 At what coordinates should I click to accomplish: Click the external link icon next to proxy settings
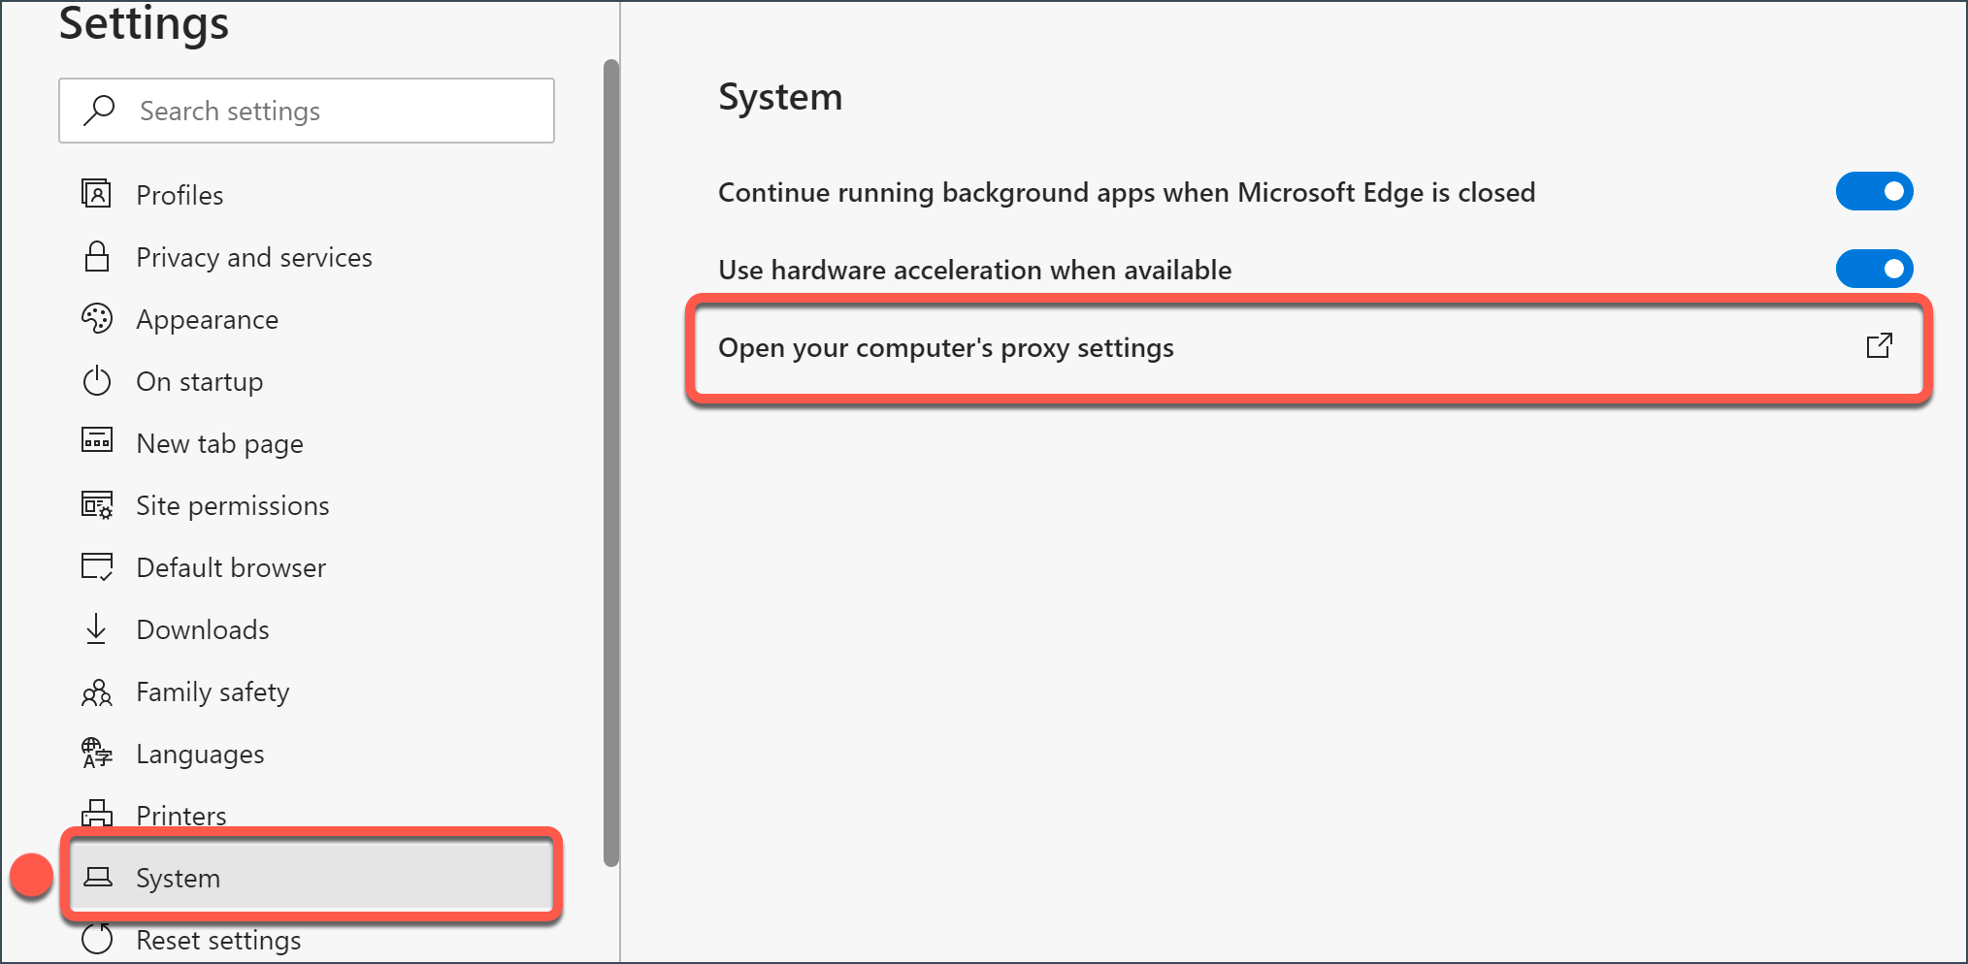coord(1880,345)
